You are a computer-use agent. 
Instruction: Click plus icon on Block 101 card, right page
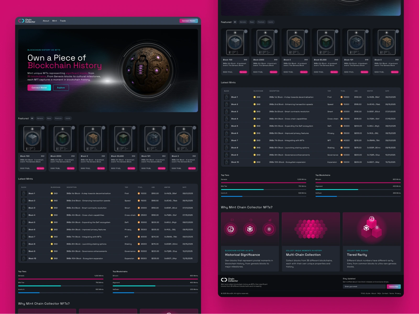point(367,31)
